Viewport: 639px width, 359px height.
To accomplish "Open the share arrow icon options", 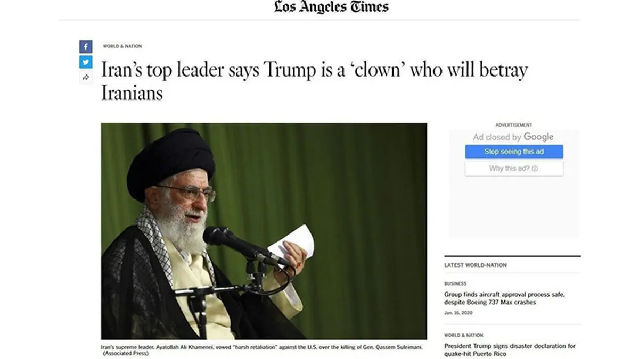I will (86, 78).
